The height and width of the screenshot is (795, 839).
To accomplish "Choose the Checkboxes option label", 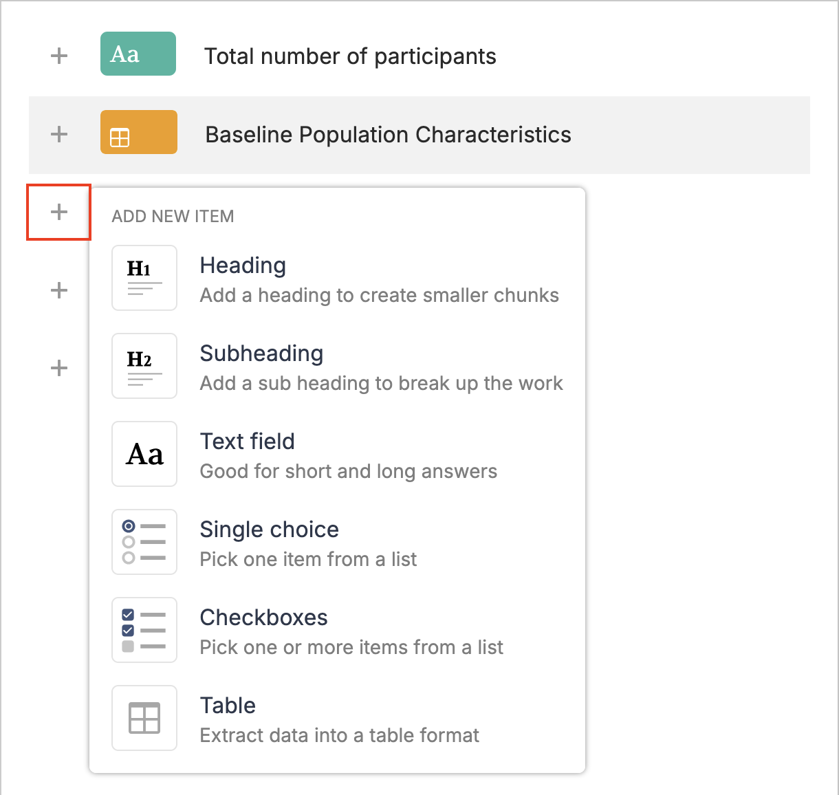I will [263, 618].
